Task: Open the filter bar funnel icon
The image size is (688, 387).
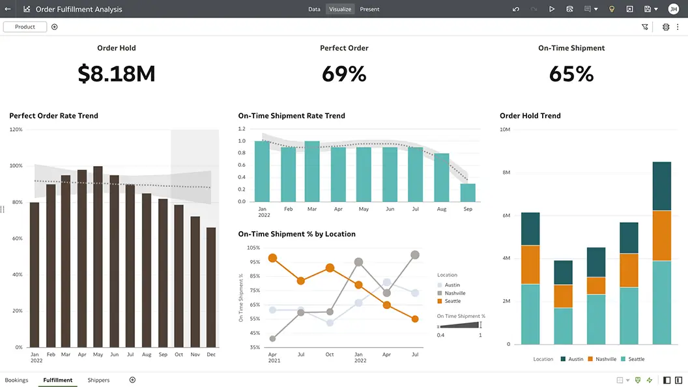Action: click(x=645, y=27)
